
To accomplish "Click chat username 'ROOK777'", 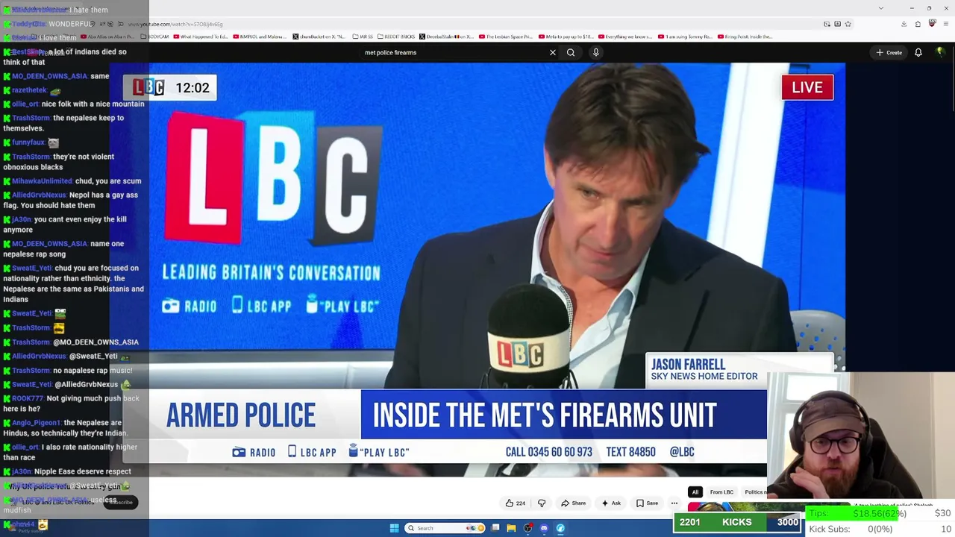I will pos(28,398).
